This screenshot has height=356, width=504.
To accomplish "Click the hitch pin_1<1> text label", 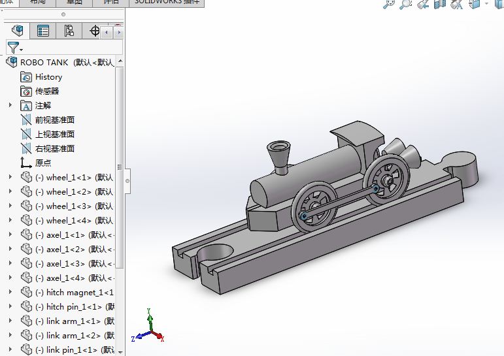I will pos(74,307).
